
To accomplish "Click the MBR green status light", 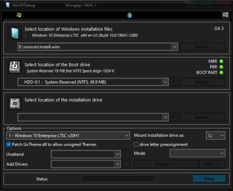I will 221,61.
